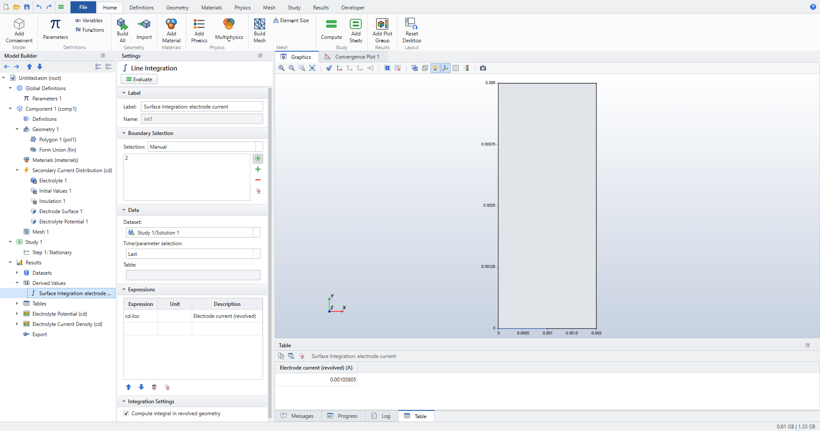
Task: Toggle the color legend icon
Action: click(x=466, y=68)
